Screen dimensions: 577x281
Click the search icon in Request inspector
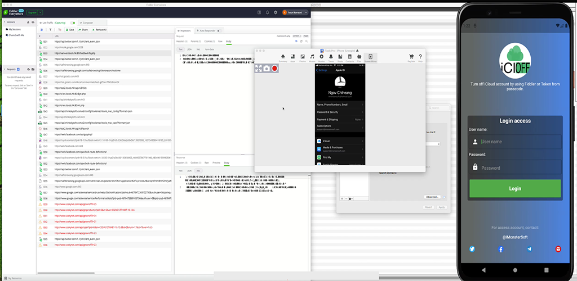[307, 42]
